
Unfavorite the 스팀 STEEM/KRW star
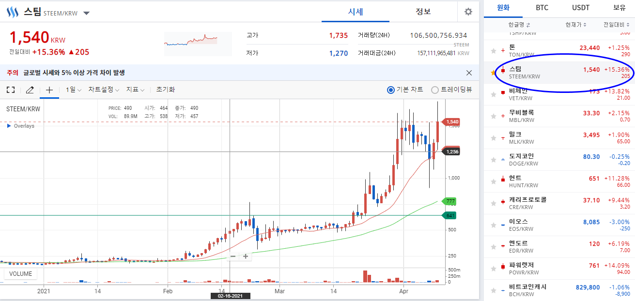[494, 72]
